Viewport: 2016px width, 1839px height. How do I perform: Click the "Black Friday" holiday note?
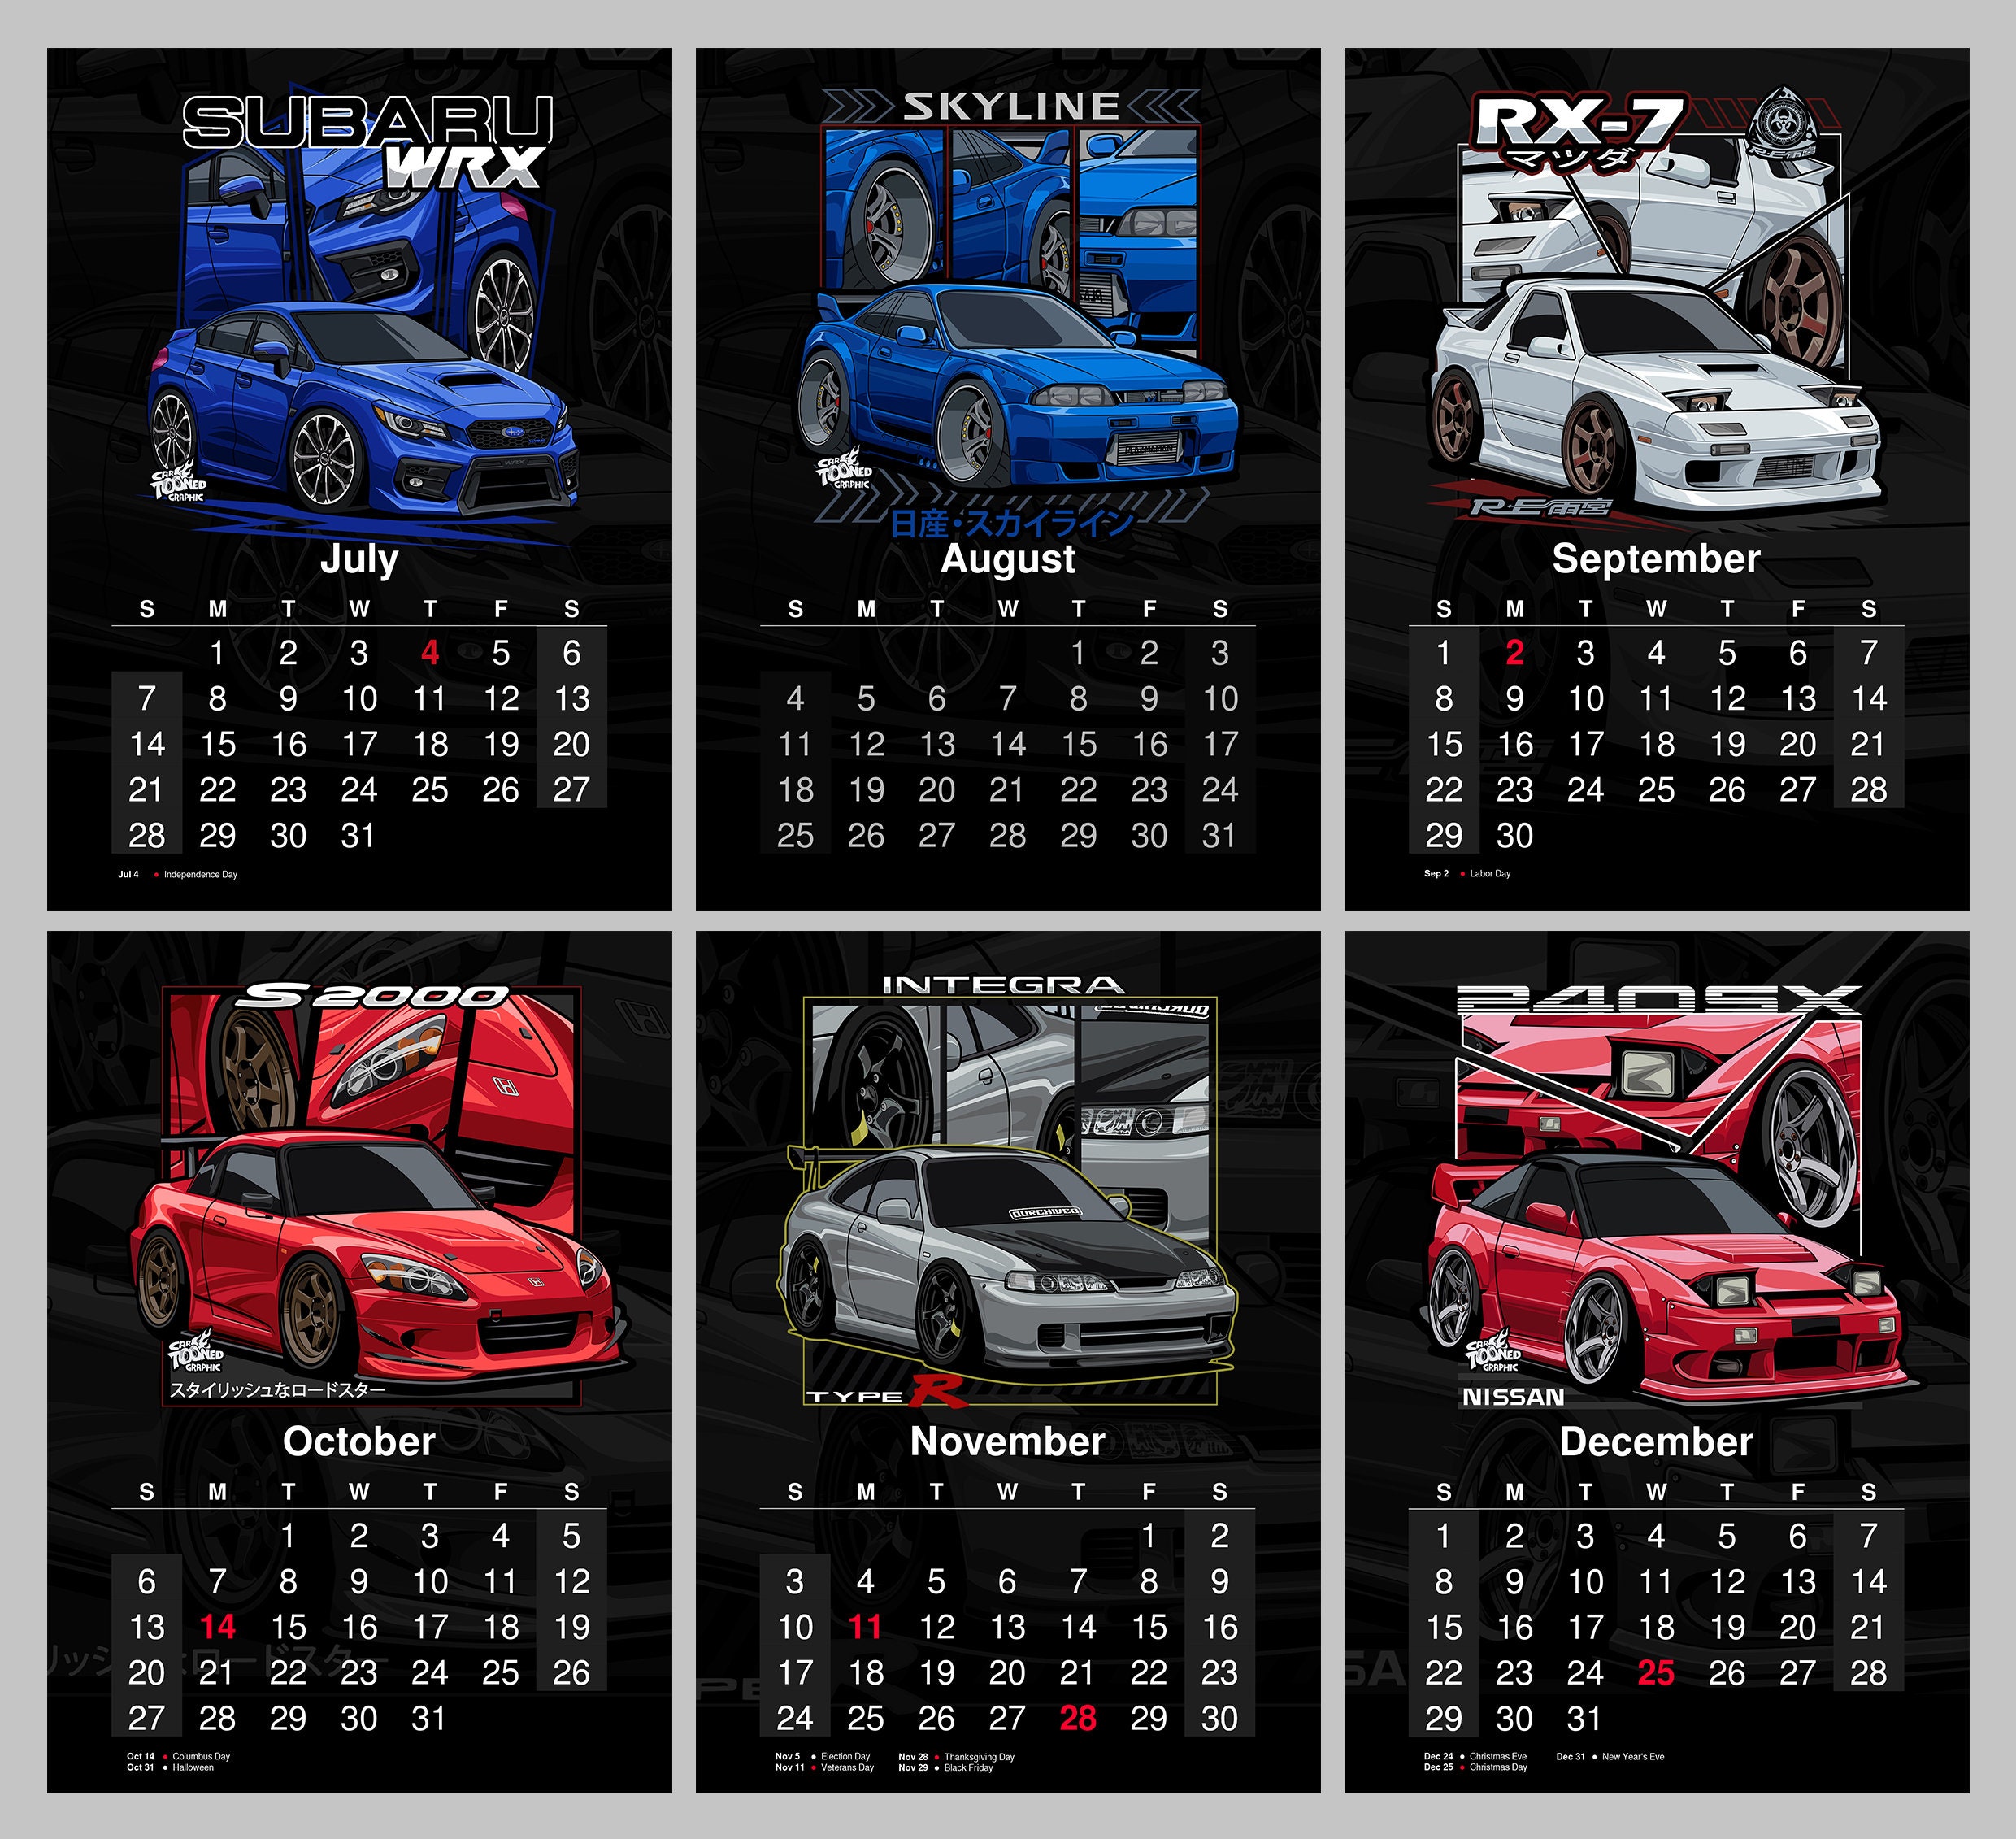tap(968, 1768)
